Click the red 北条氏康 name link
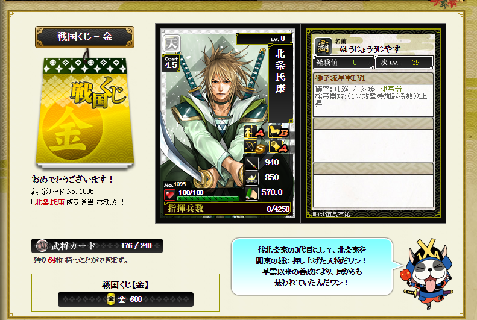The image size is (477, 320). click(x=49, y=202)
